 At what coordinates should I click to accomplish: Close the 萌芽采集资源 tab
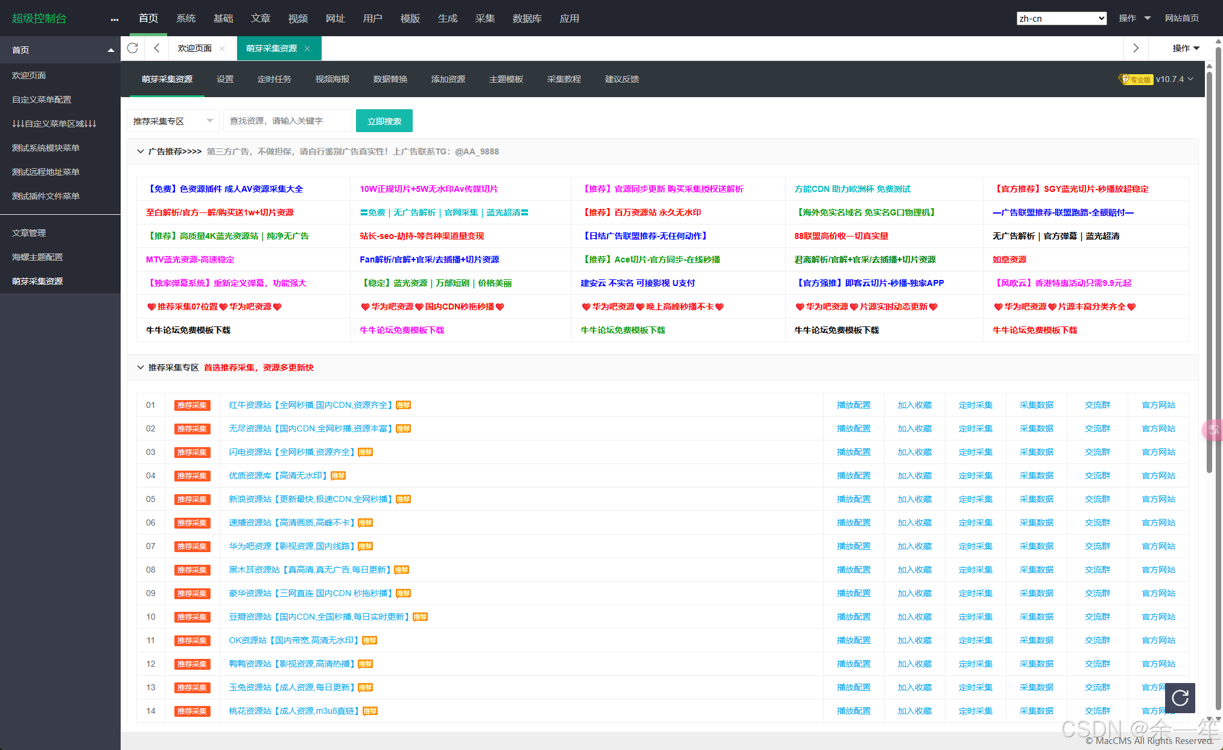pyautogui.click(x=307, y=49)
